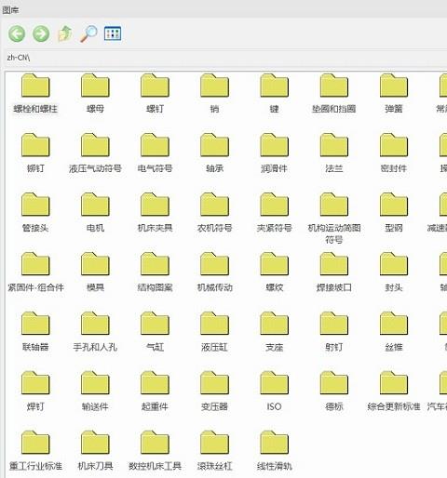Click the green back arrow button
Image resolution: width=447 pixels, height=478 pixels.
[17, 33]
